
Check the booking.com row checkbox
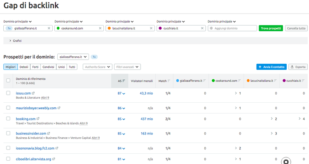[8, 118]
